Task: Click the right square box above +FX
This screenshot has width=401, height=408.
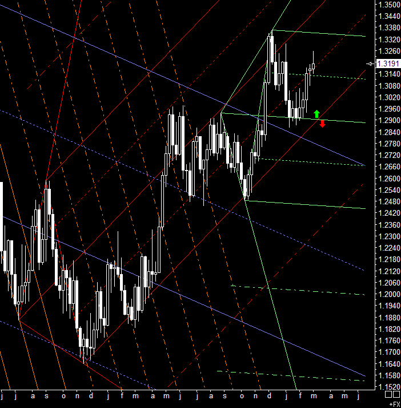Action: pos(396,394)
